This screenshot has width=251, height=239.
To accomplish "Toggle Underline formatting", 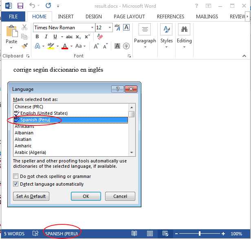I will pos(55,37).
